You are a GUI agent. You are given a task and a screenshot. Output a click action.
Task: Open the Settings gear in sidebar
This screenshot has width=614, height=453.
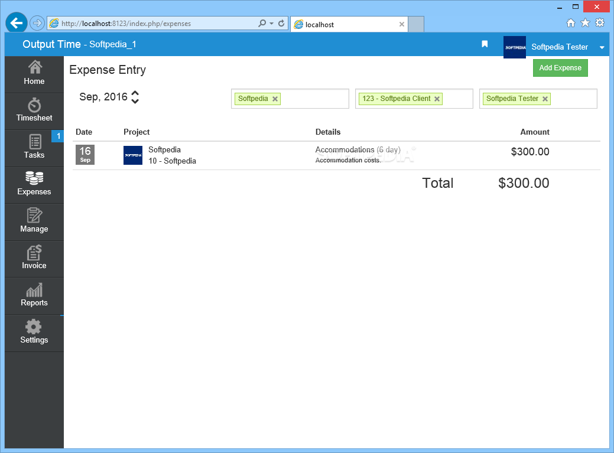tap(34, 333)
